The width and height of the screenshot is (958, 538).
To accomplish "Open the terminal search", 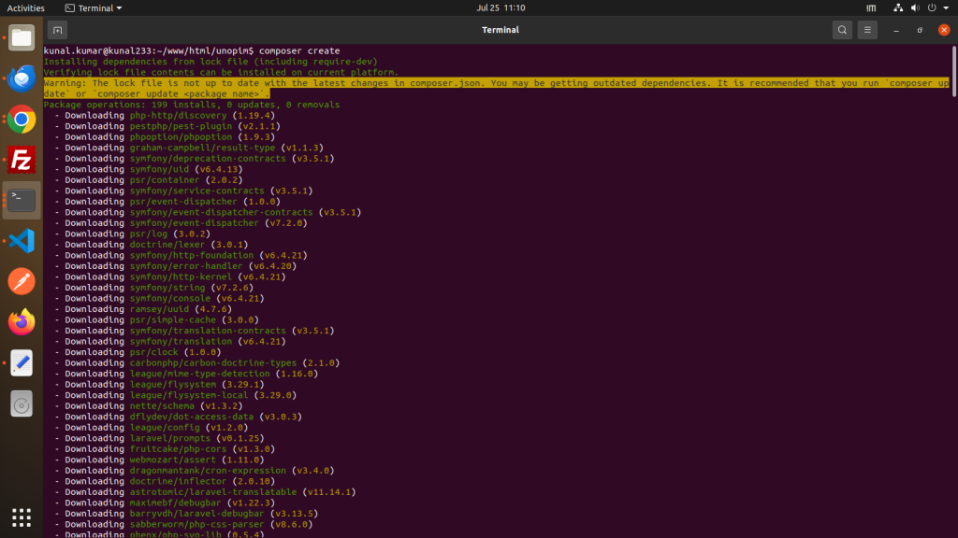I will (x=842, y=30).
